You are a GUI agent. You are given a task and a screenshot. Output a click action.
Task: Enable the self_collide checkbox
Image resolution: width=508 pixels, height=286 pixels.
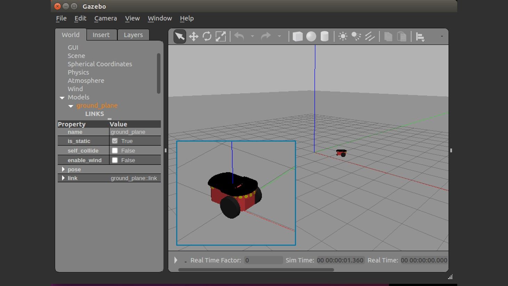[x=115, y=150]
